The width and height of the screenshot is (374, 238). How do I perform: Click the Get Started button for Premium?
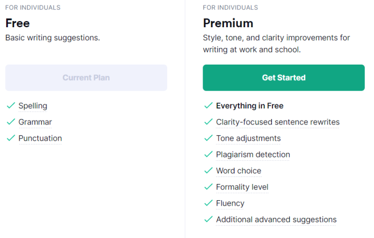point(284,78)
